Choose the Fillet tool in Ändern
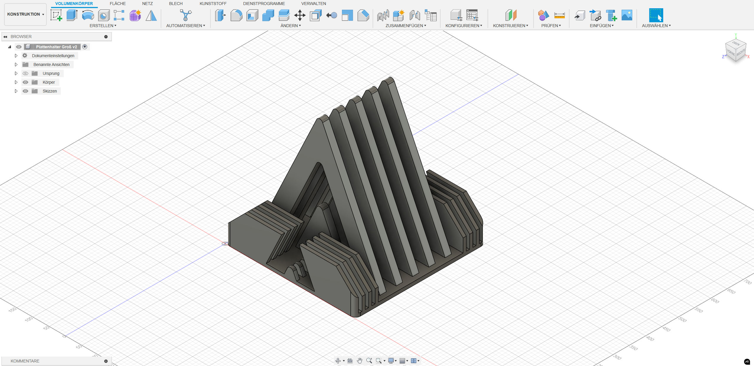 tap(236, 15)
